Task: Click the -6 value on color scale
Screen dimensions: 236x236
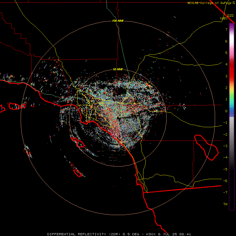Action: (225, 181)
